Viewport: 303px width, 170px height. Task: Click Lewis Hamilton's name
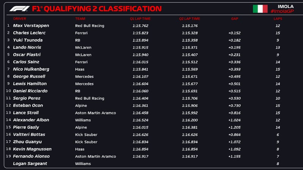(x=30, y=83)
